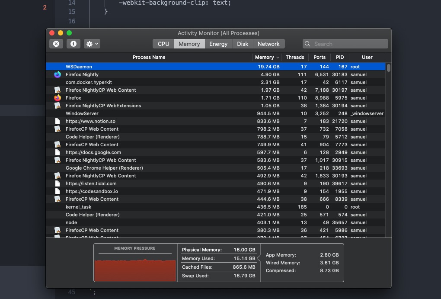Click the 8,988 ports cell of Firefox
Screen dimensions: 441x299
[x=322, y=98]
